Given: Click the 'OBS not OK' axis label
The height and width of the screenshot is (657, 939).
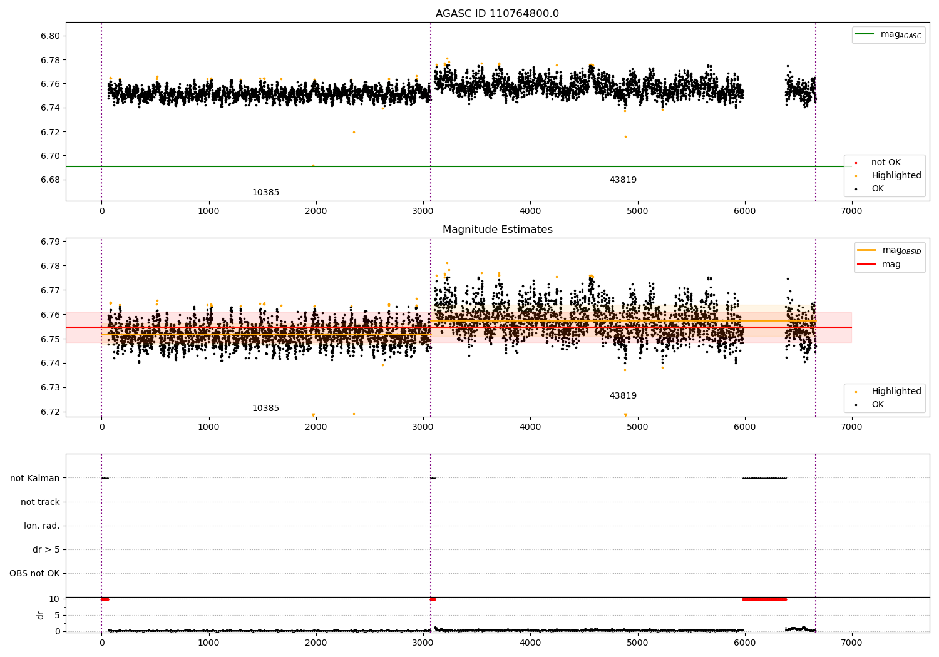Looking at the screenshot, I should point(34,573).
